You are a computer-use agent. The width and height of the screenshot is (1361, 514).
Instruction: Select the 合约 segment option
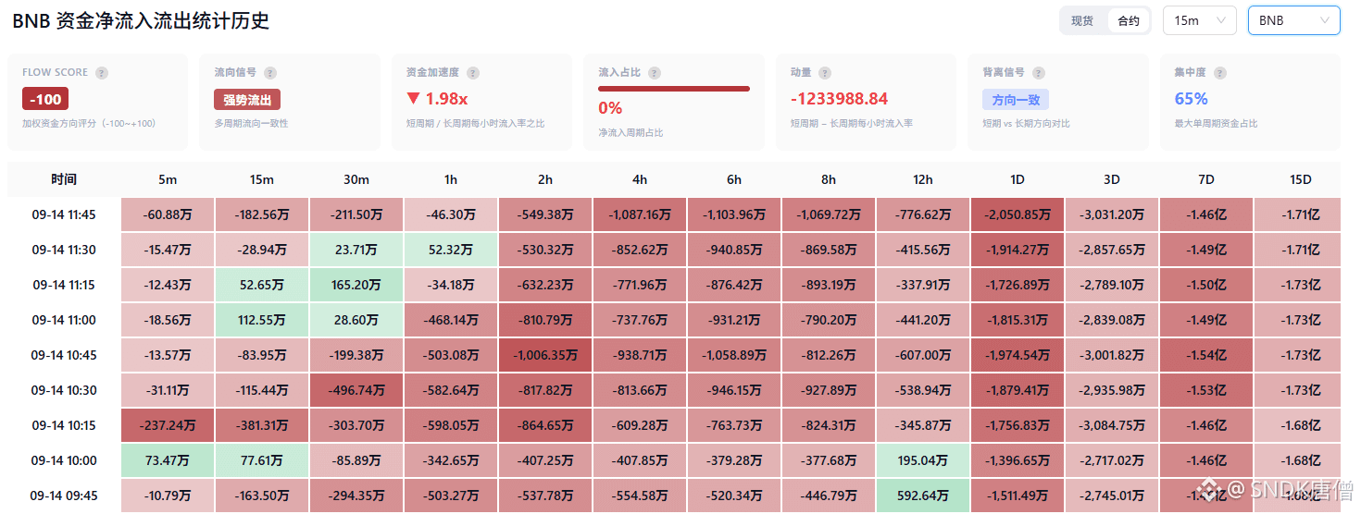1129,21
